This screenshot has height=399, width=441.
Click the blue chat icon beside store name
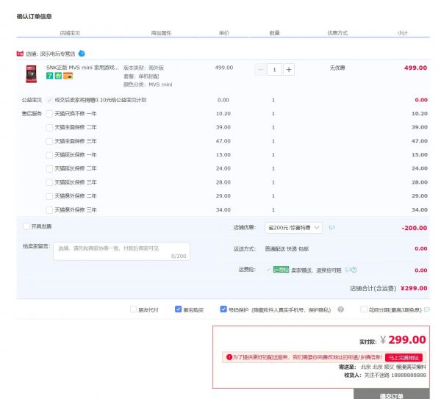click(x=82, y=54)
